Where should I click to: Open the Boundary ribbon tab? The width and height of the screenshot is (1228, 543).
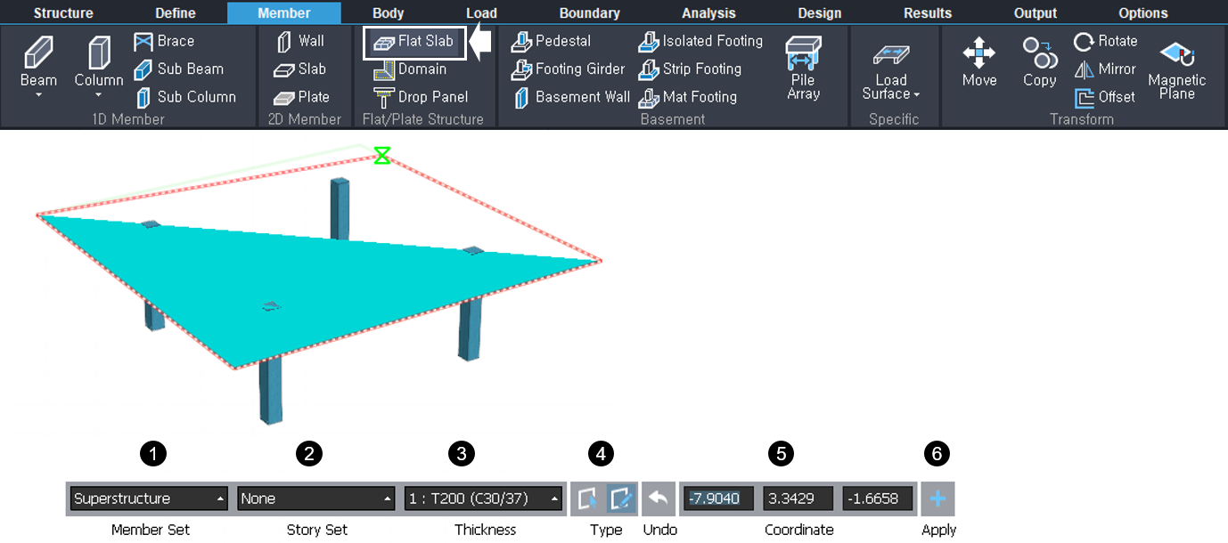(589, 13)
